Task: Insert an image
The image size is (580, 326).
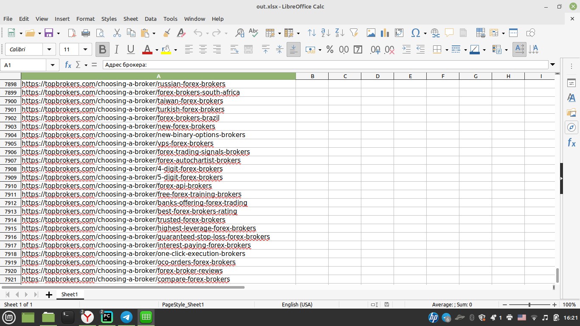Action: tap(371, 33)
